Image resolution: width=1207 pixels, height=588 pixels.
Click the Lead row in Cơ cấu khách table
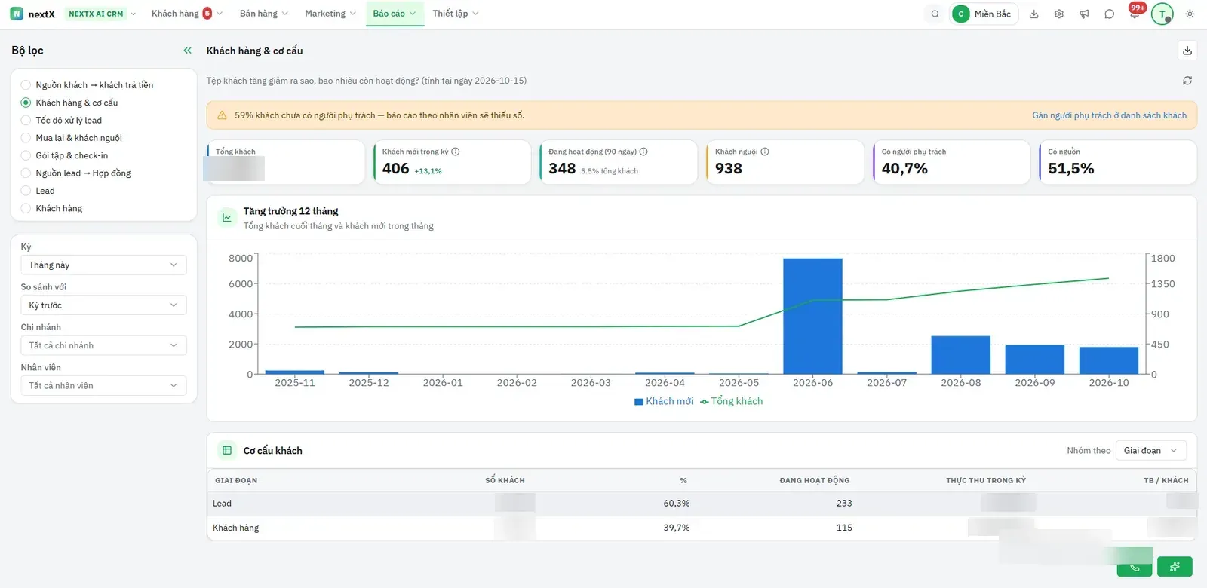point(702,504)
